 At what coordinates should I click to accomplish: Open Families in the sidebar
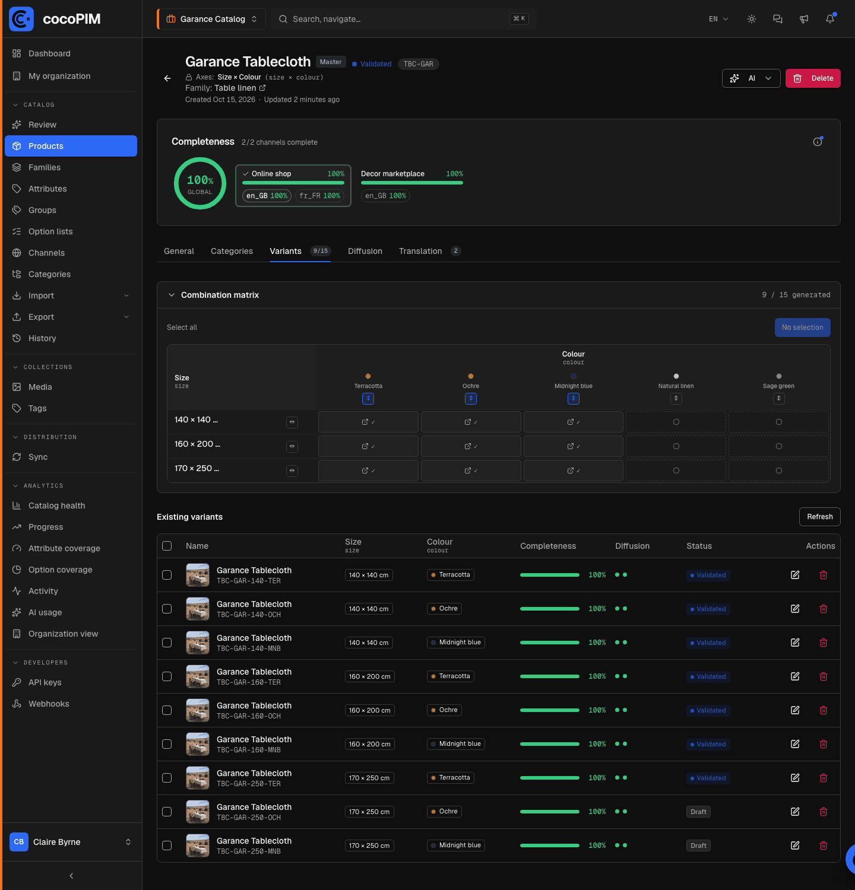(71, 167)
